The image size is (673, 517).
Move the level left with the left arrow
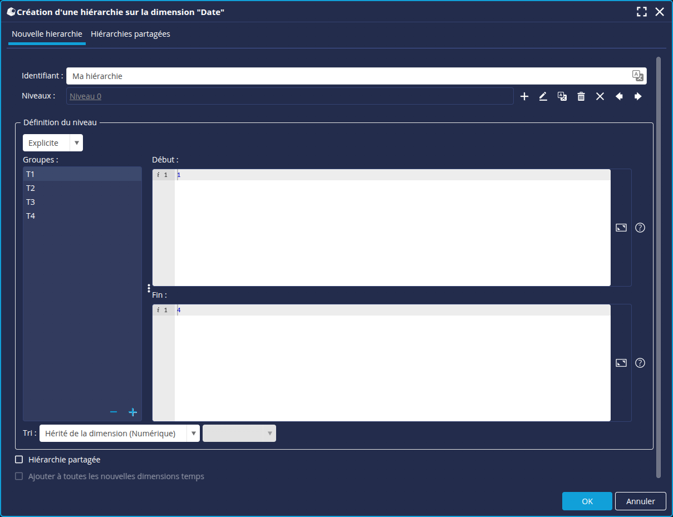[619, 96]
